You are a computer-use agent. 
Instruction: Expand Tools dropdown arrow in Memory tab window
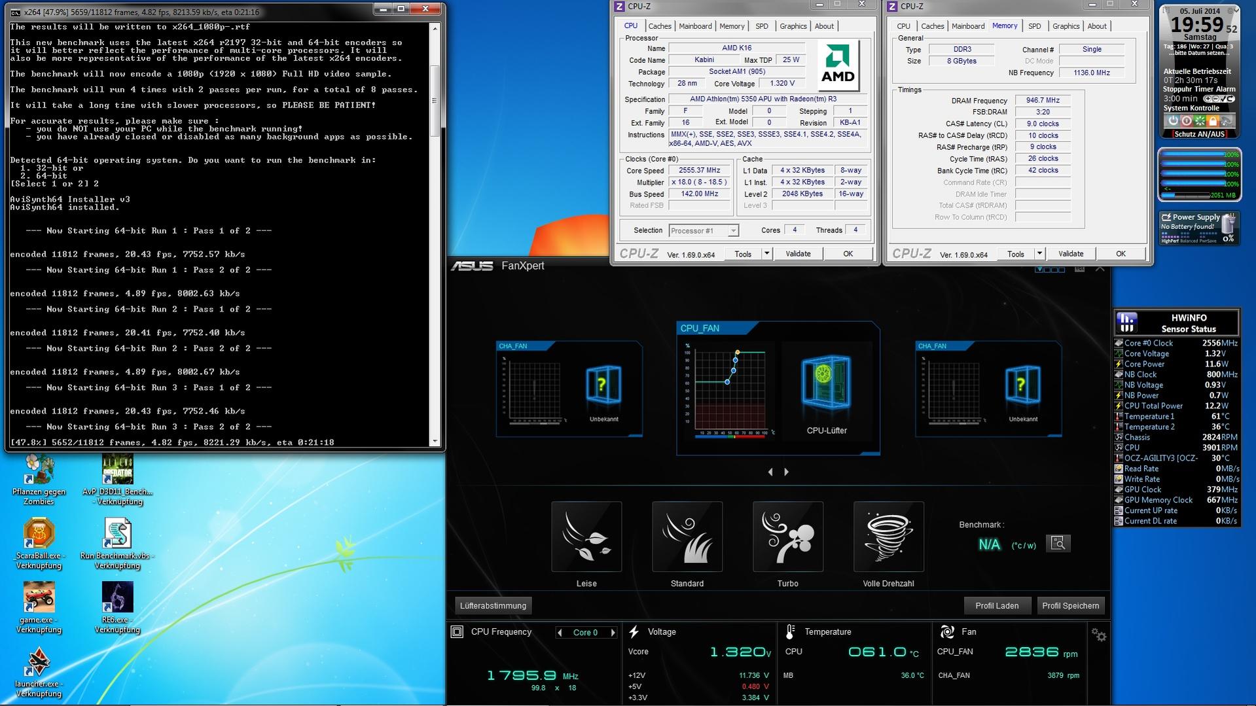click(1039, 254)
